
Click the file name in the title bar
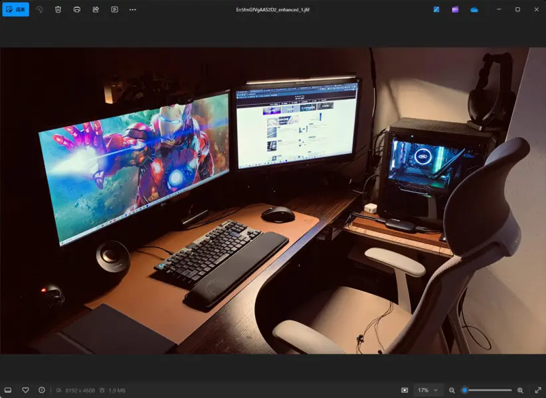[x=273, y=10]
